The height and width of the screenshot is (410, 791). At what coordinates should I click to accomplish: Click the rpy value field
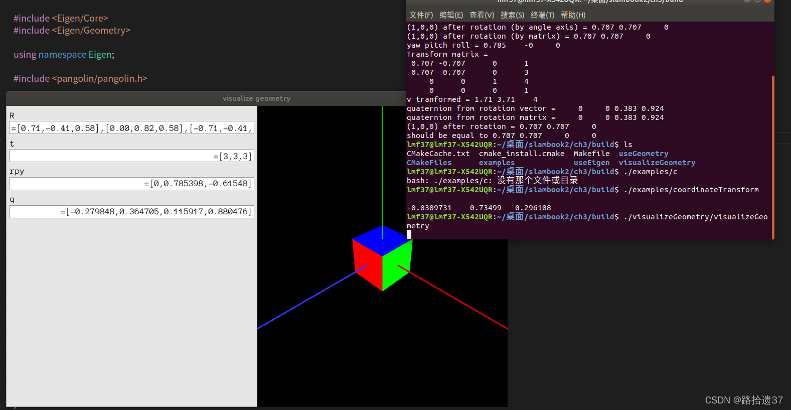pos(131,184)
